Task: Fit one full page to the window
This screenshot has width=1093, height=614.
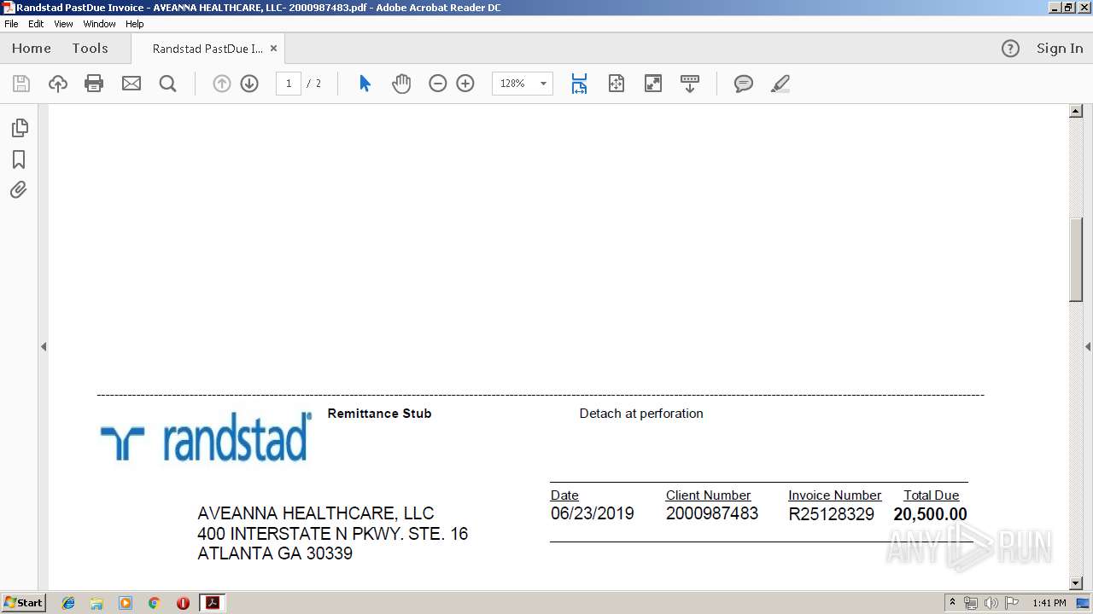Action: click(617, 84)
